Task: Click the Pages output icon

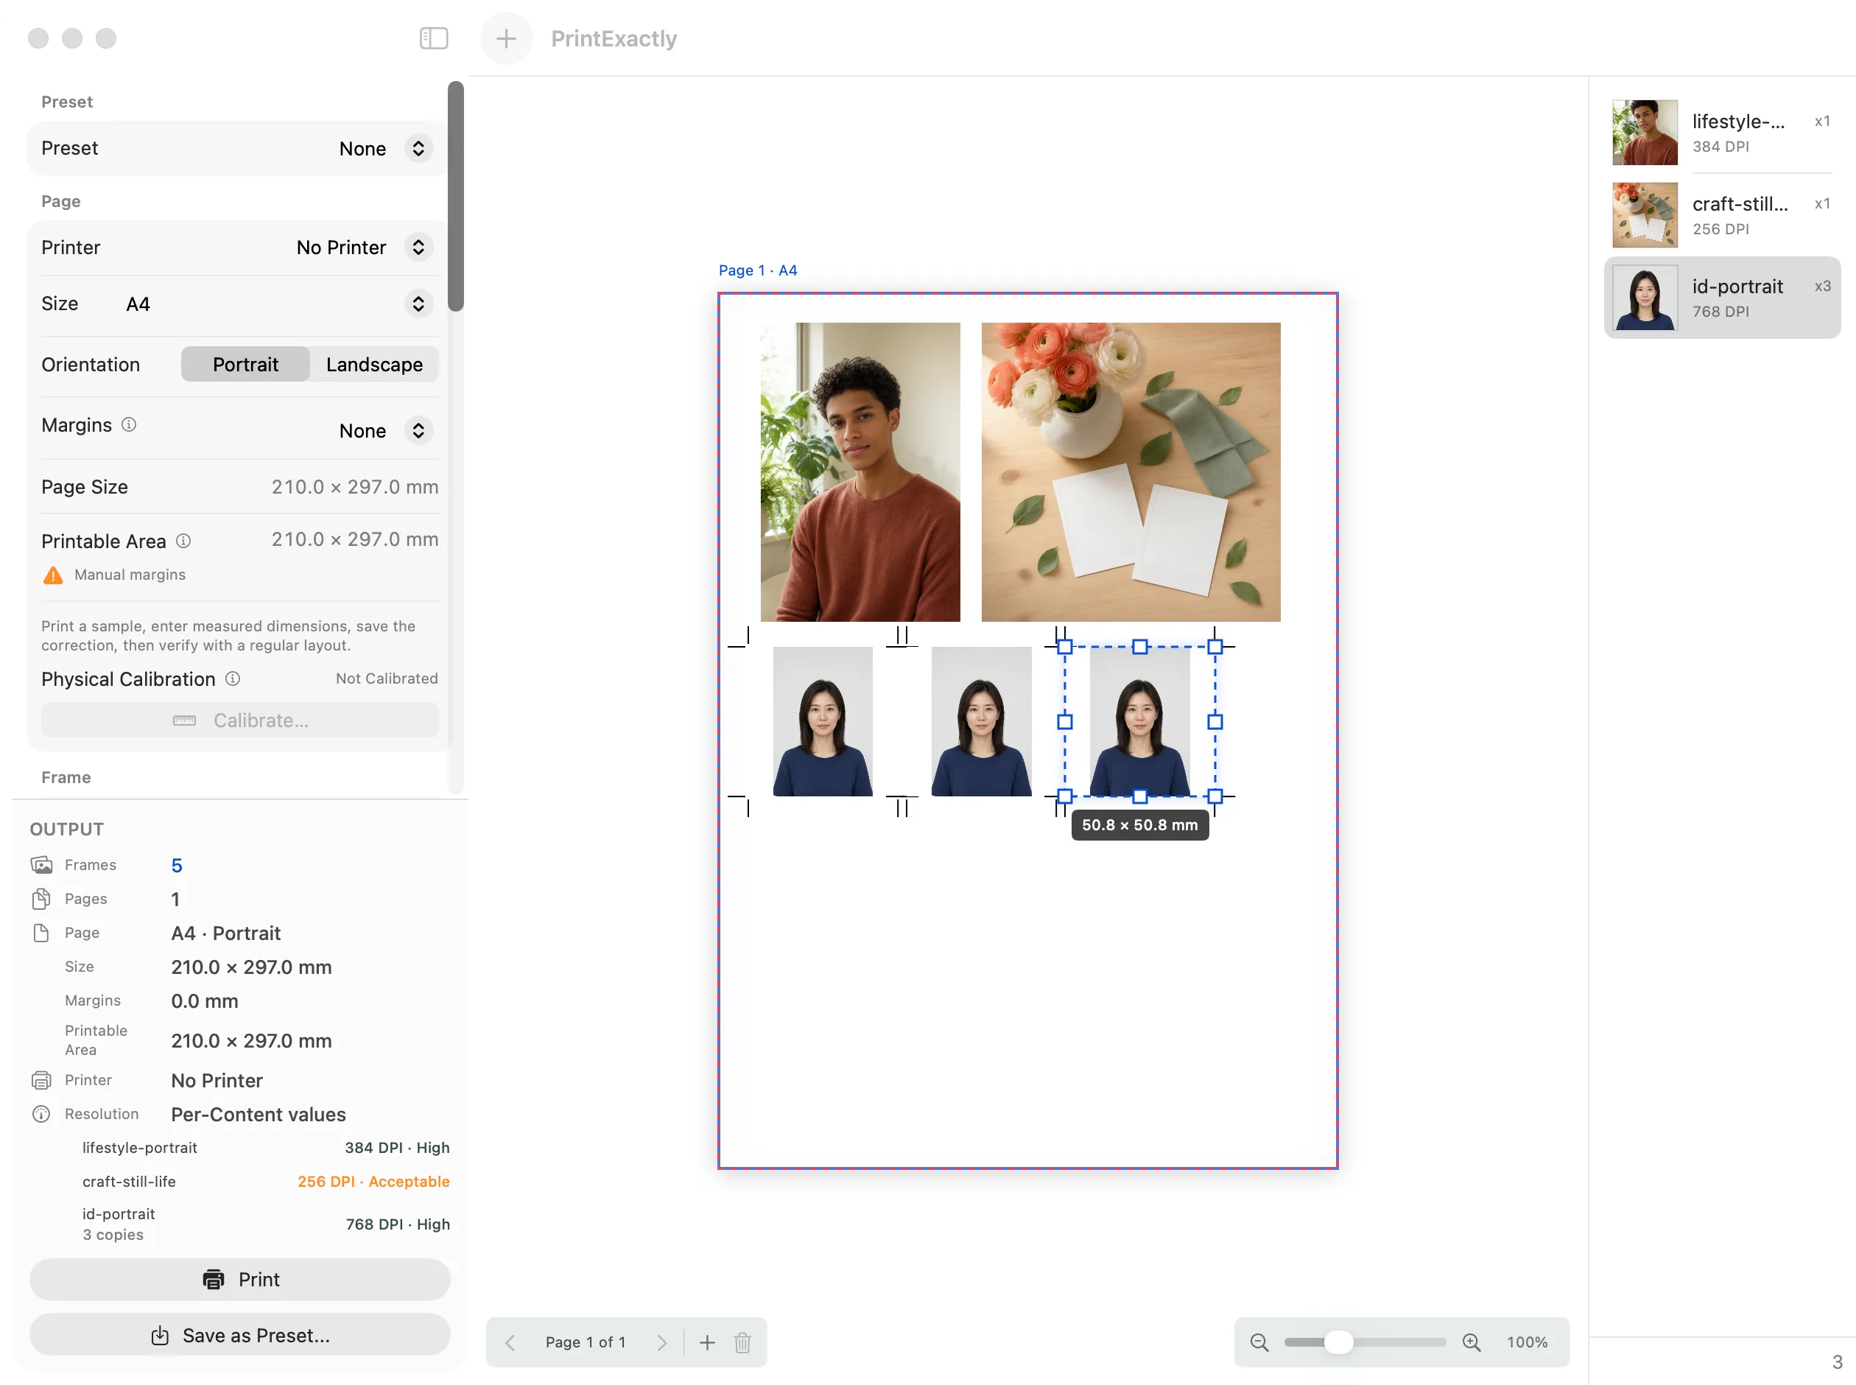Action: (x=41, y=899)
